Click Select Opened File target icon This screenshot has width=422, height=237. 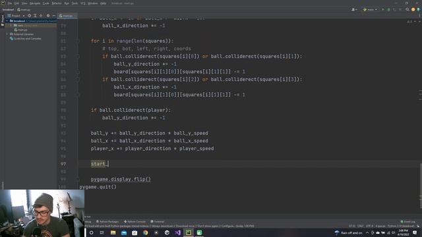[29, 16]
